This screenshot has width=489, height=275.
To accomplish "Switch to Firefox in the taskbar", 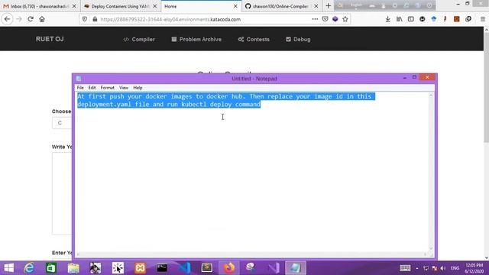I will point(229,268).
